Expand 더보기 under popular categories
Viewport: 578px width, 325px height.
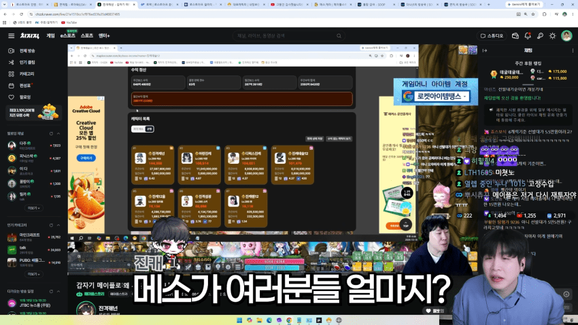(x=33, y=274)
